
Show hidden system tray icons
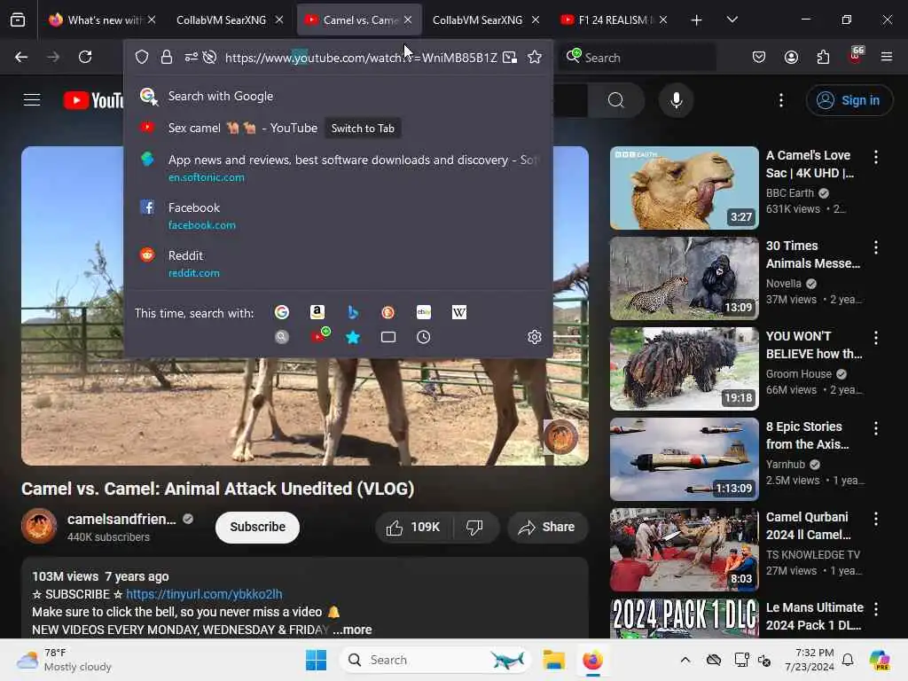[x=685, y=660]
